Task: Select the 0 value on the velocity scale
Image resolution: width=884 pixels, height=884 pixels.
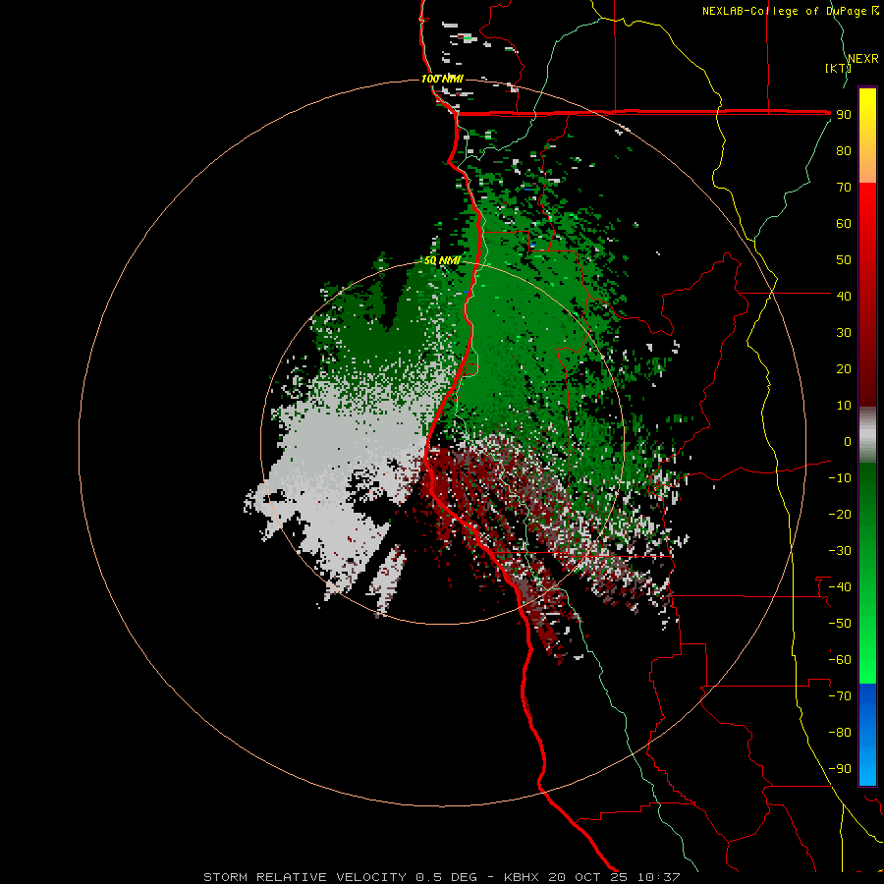Action: point(848,441)
